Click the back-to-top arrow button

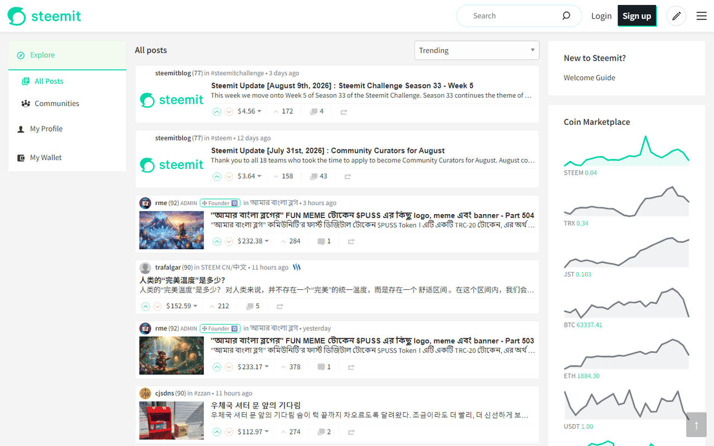pyautogui.click(x=696, y=425)
